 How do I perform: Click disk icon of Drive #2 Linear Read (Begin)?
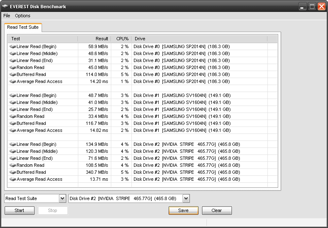coord(13,144)
